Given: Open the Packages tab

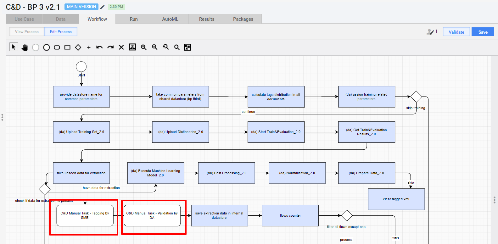Looking at the screenshot, I should 243,19.
